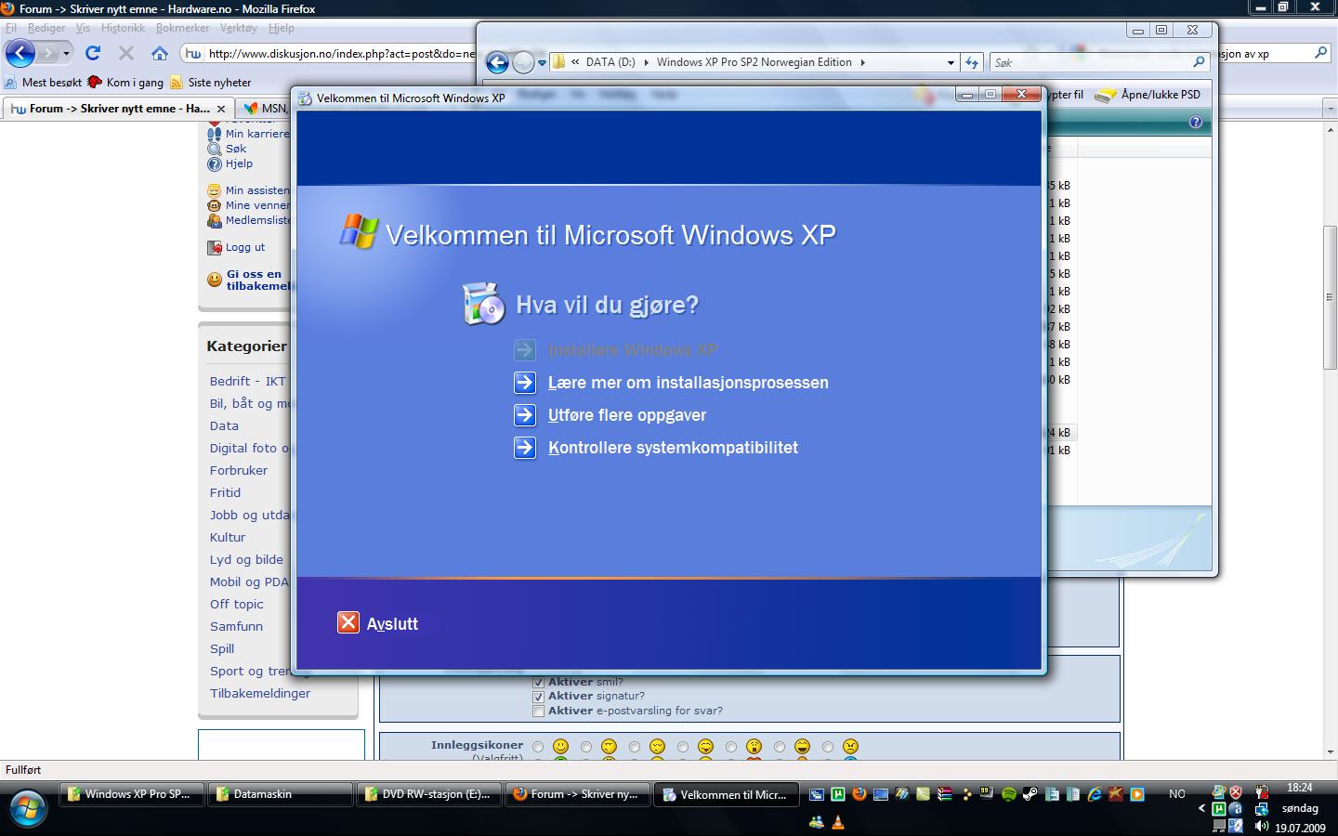Click the red security shield tray icon
Screen dimensions: 1338x836
tap(1235, 792)
